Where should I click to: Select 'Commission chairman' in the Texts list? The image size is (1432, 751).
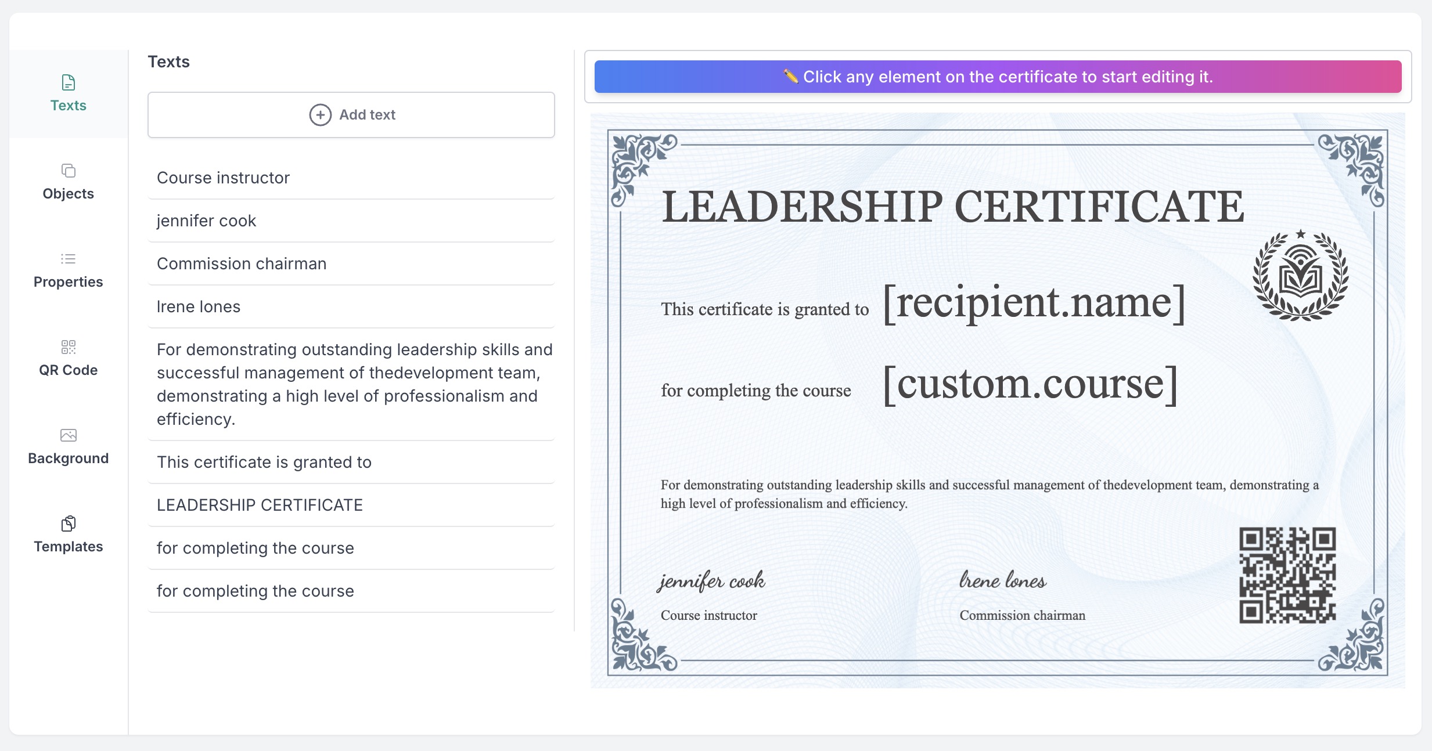[242, 263]
